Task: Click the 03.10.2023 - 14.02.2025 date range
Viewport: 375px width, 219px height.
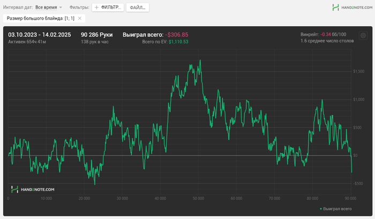Action: click(x=40, y=35)
